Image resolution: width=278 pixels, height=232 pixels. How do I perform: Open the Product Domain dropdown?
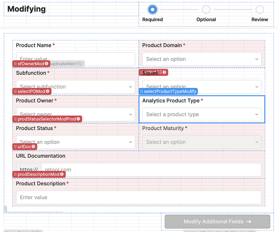tap(201, 59)
